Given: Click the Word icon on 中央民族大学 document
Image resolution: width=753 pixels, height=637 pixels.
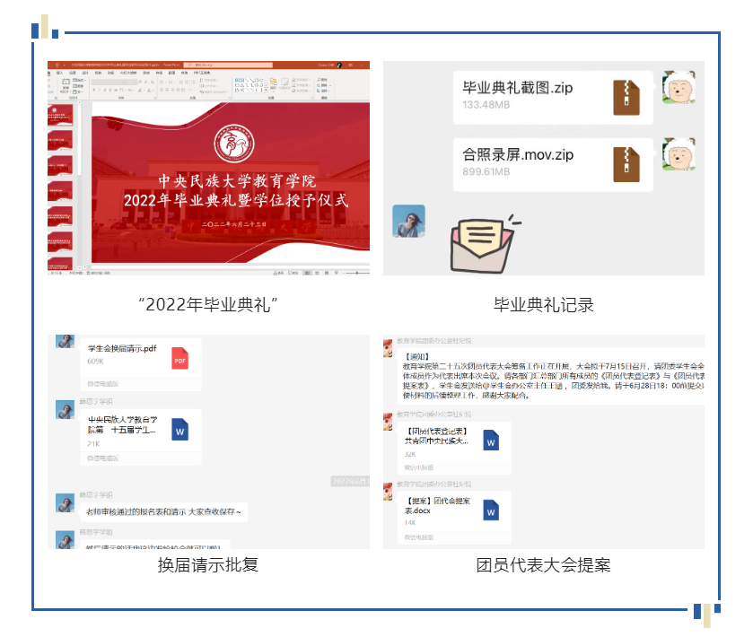Looking at the screenshot, I should point(180,430).
